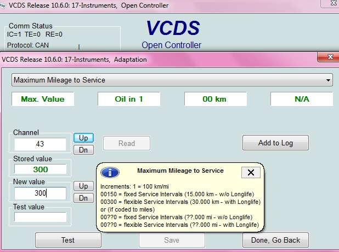Click the empty Test value field
Viewport: 339px width, 252px height.
tap(40, 217)
